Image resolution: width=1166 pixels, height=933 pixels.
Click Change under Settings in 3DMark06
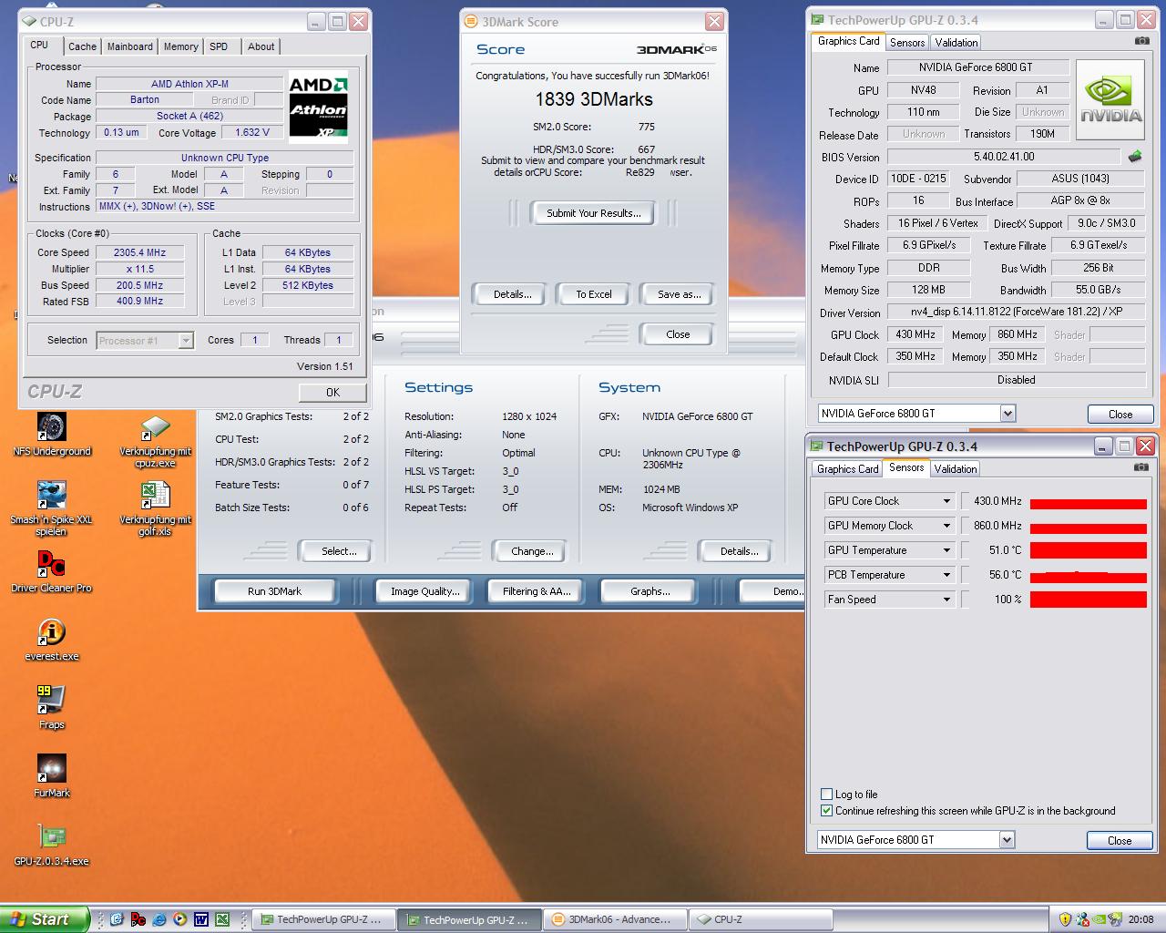532,551
